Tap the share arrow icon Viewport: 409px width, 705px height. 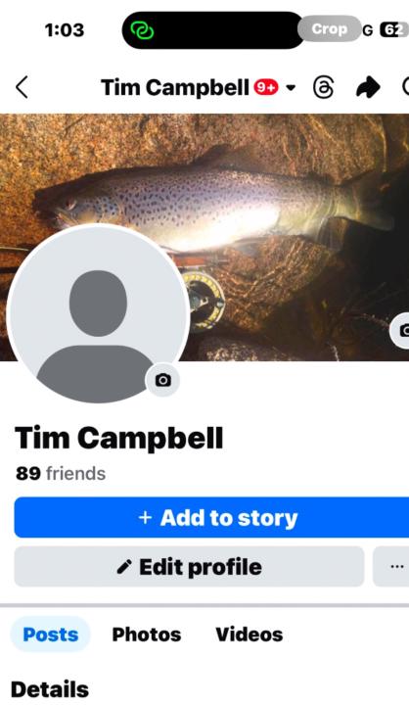(x=368, y=87)
